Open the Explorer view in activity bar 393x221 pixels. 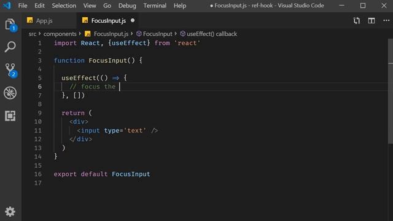[x=10, y=25]
